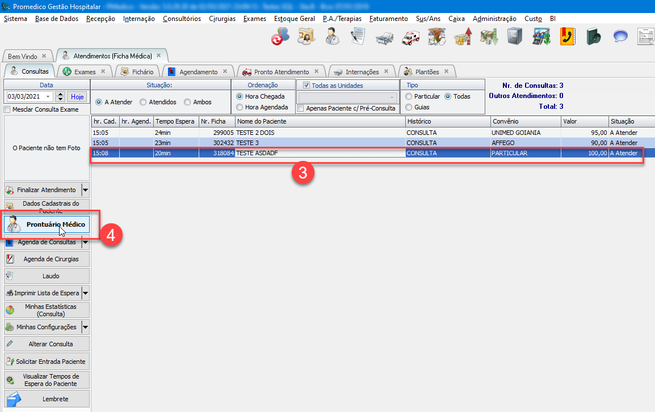This screenshot has height=412, width=655.
Task: Enable the Mesclar Consulta Exame checkbox
Action: pos(7,109)
